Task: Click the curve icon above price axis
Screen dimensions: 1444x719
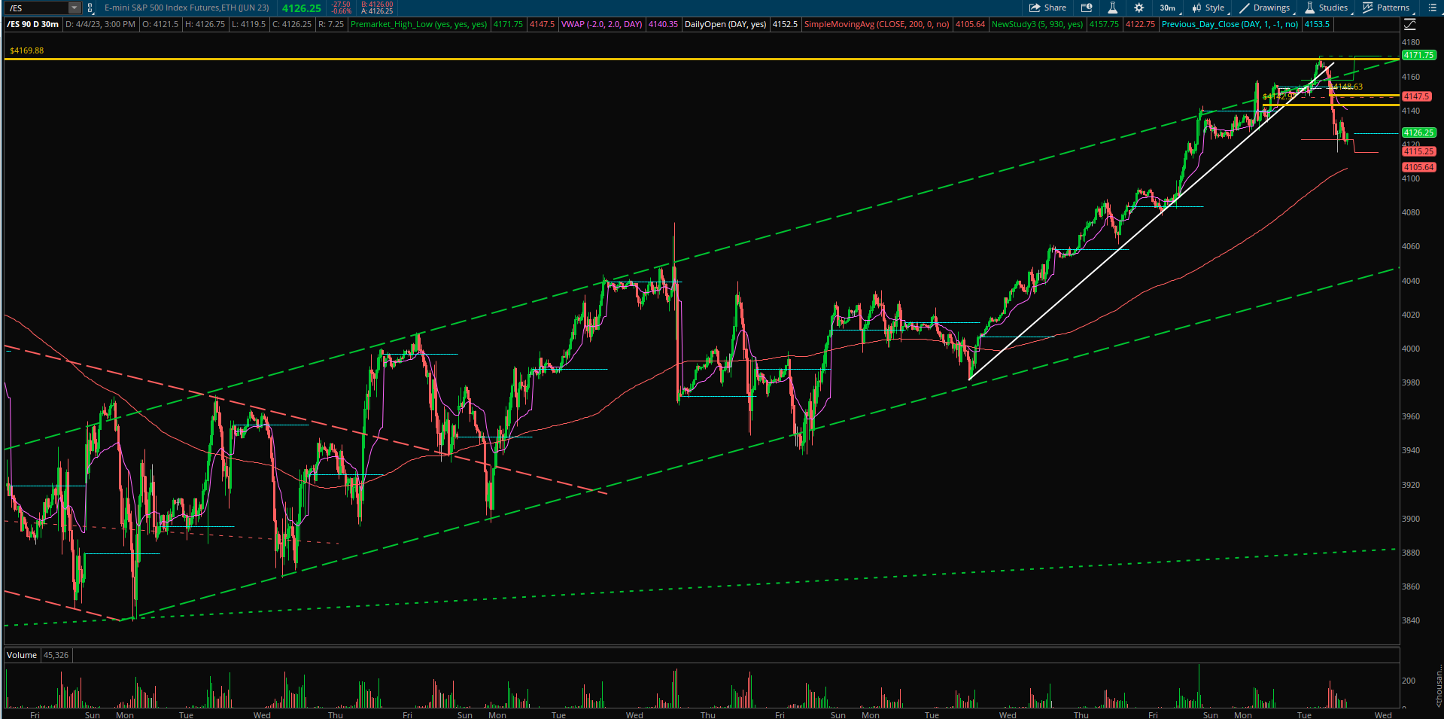Action: click(x=1409, y=24)
